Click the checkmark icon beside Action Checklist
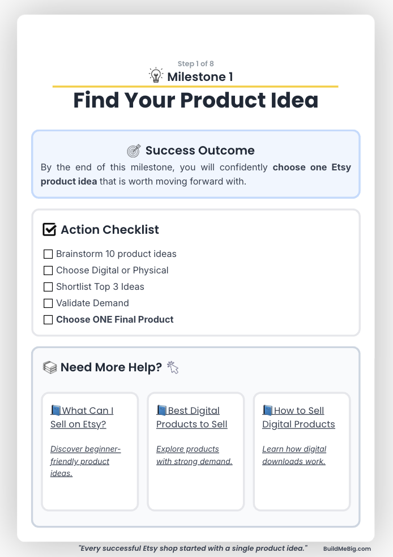Viewport: 393px width, 557px height. pos(49,229)
